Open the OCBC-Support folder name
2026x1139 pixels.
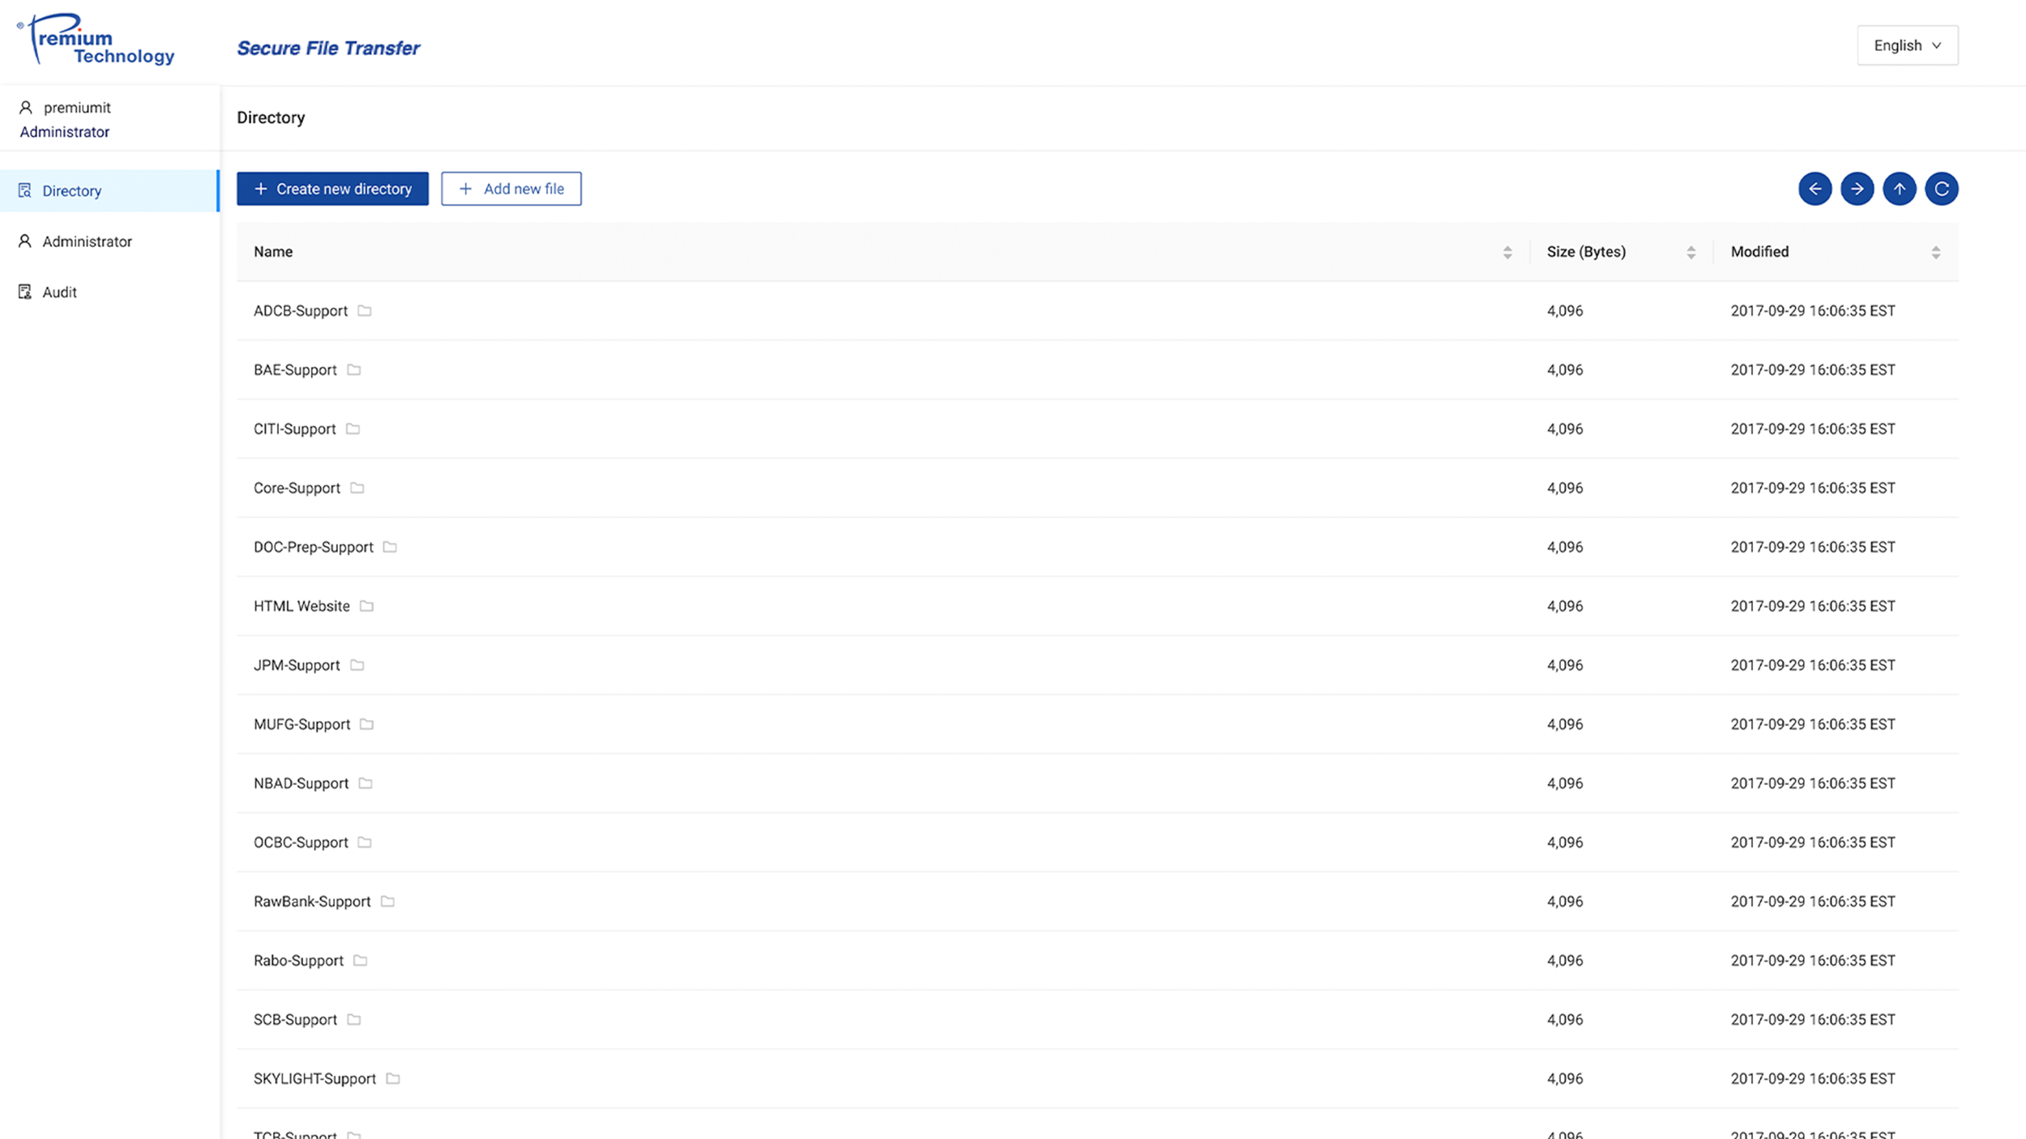pyautogui.click(x=301, y=843)
